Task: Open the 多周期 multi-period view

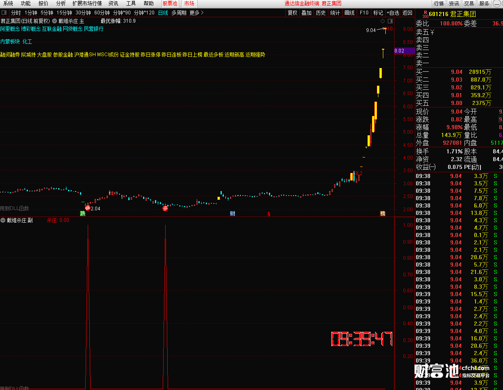Action: pyautogui.click(x=179, y=13)
